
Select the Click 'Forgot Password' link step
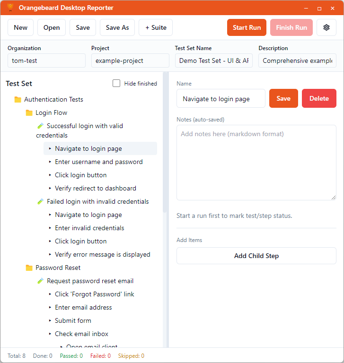pyautogui.click(x=94, y=294)
